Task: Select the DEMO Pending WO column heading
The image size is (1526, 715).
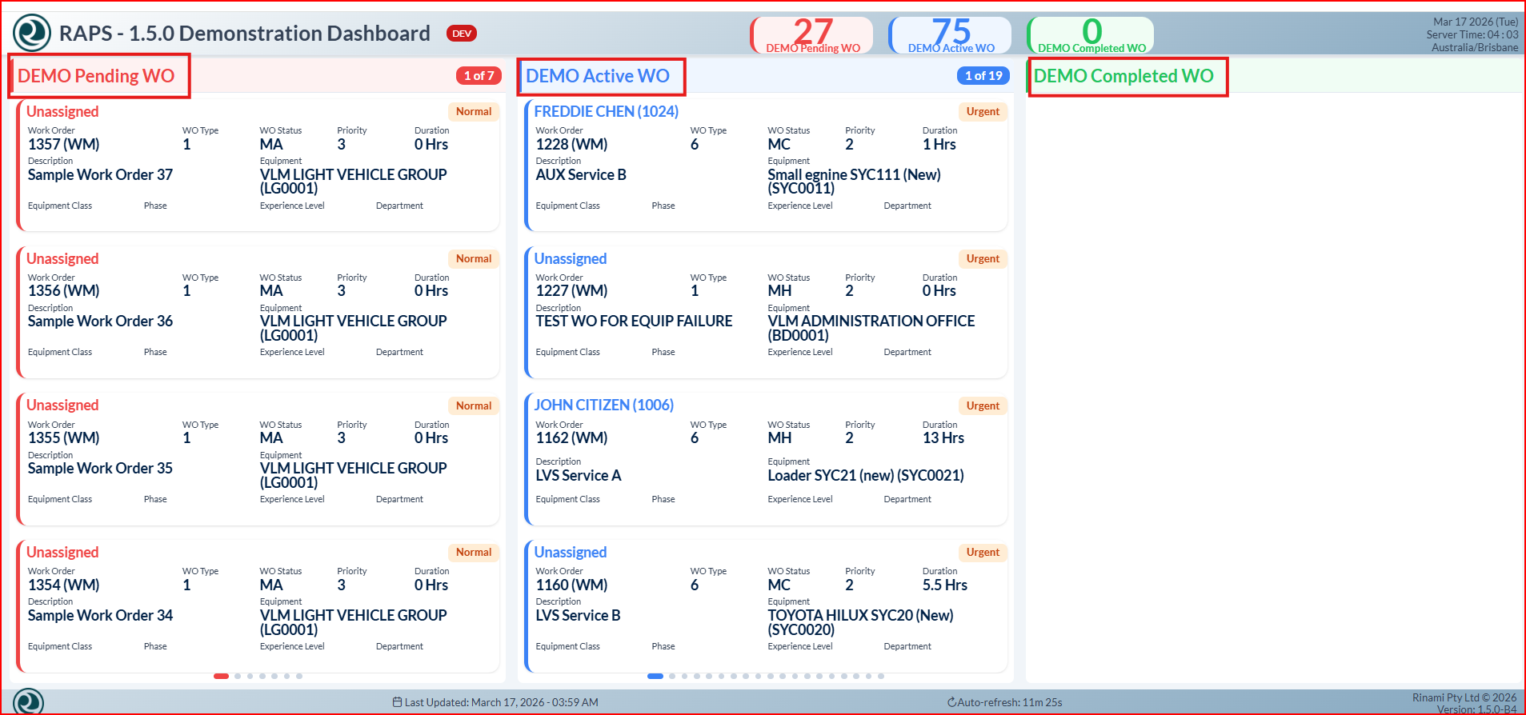Action: (x=96, y=76)
